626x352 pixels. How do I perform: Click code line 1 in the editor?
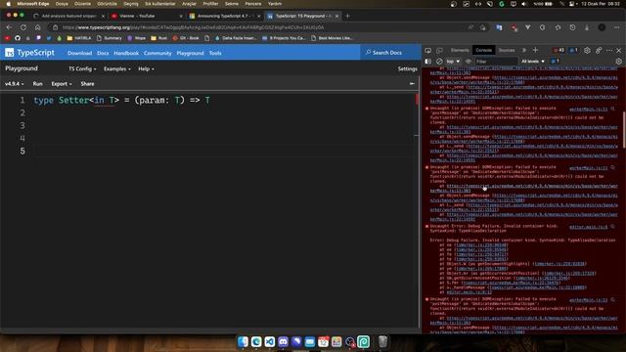(121, 100)
